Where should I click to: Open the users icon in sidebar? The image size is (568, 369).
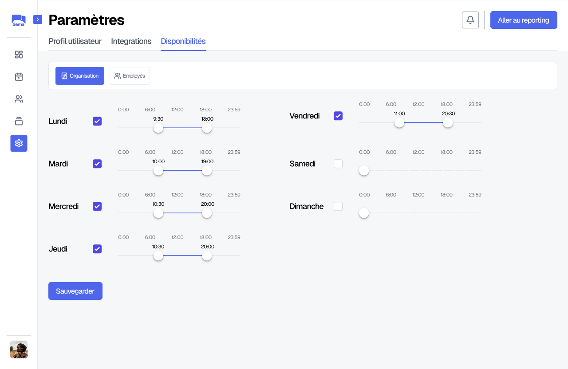point(19,99)
